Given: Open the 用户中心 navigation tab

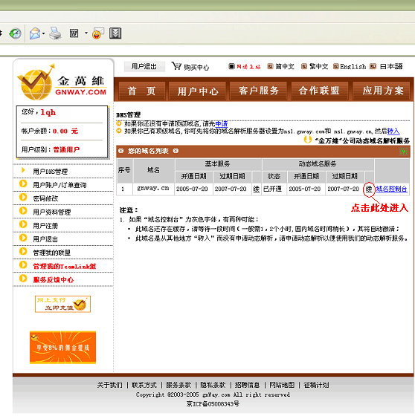Looking at the screenshot, I should tap(198, 91).
